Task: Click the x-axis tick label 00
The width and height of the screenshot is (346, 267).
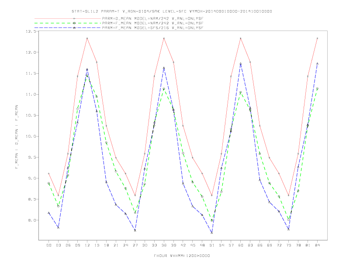Action: click(49, 245)
